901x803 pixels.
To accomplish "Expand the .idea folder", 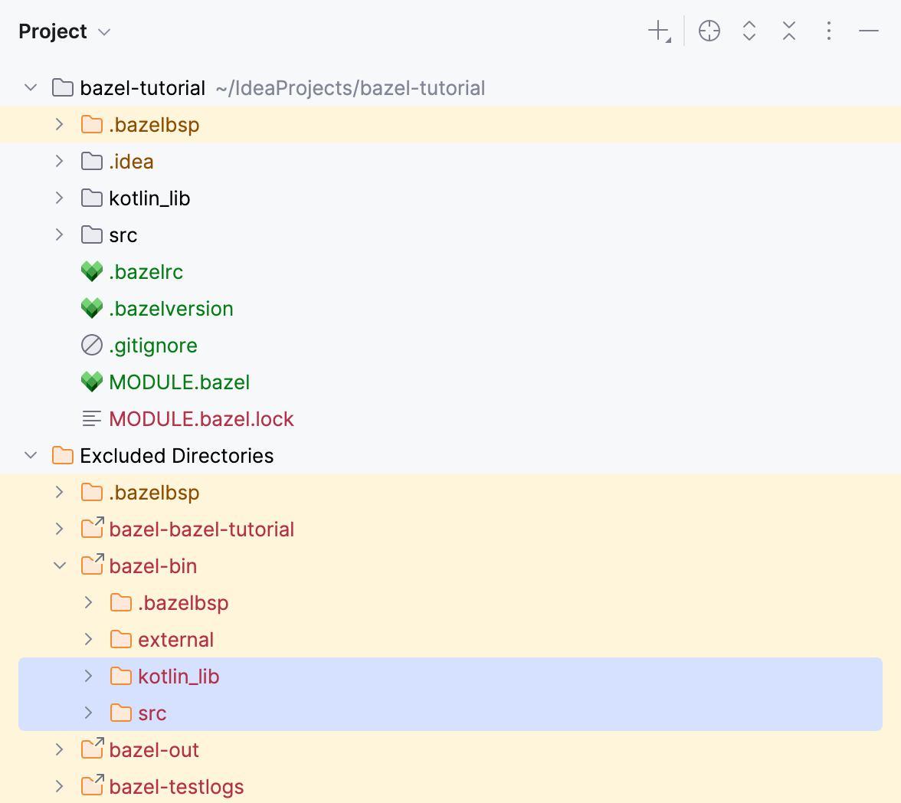I will pyautogui.click(x=59, y=161).
